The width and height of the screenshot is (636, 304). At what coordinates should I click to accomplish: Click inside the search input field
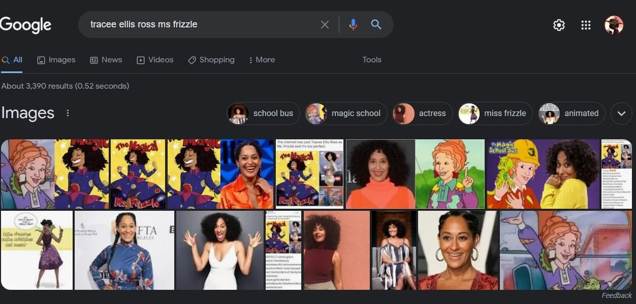click(x=203, y=24)
